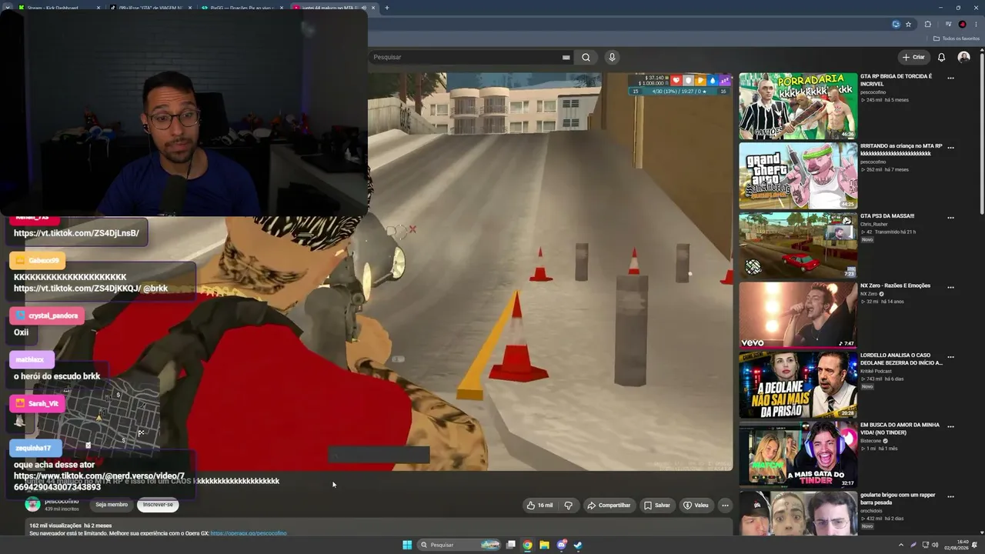Start voice search with the microphone icon

(612, 57)
